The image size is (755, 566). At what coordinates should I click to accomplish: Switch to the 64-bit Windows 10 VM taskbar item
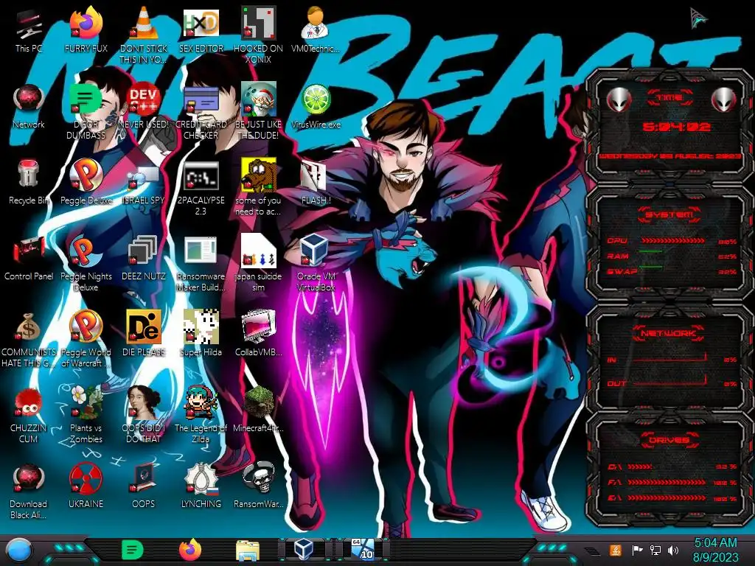click(363, 549)
